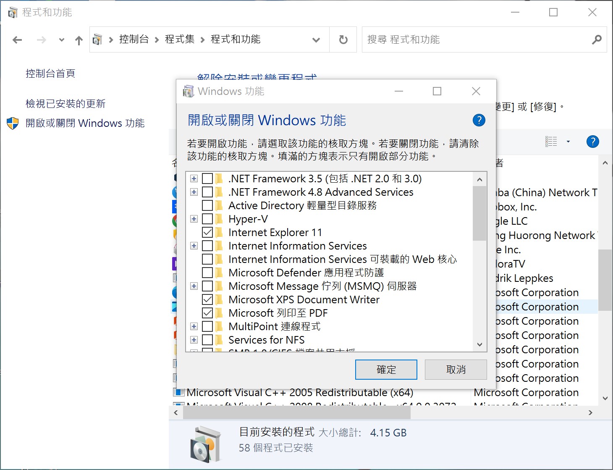Click the search magnifier icon
613x470 pixels.
tap(597, 39)
